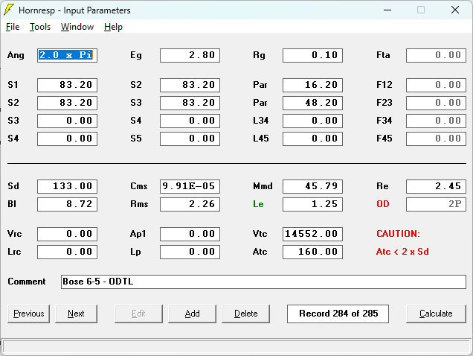
Task: Click the red CAUTION: warning text
Action: pos(398,234)
